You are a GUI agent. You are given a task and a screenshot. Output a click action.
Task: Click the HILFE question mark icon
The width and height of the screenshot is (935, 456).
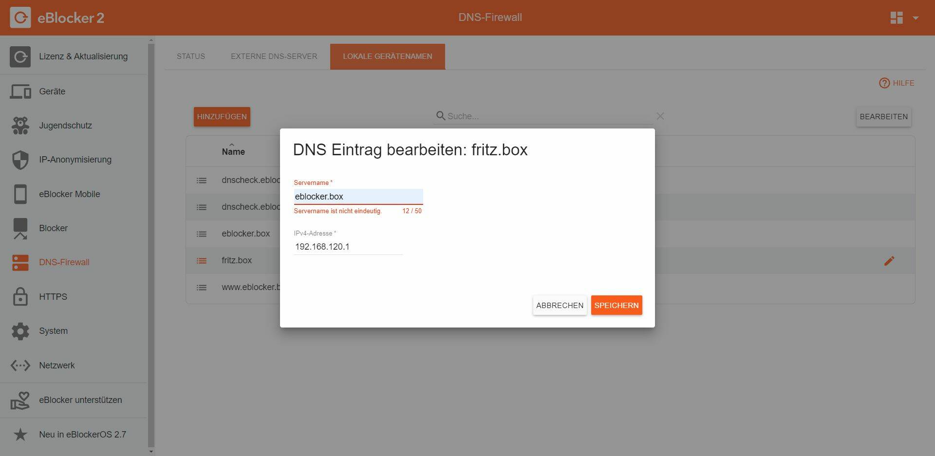[884, 83]
